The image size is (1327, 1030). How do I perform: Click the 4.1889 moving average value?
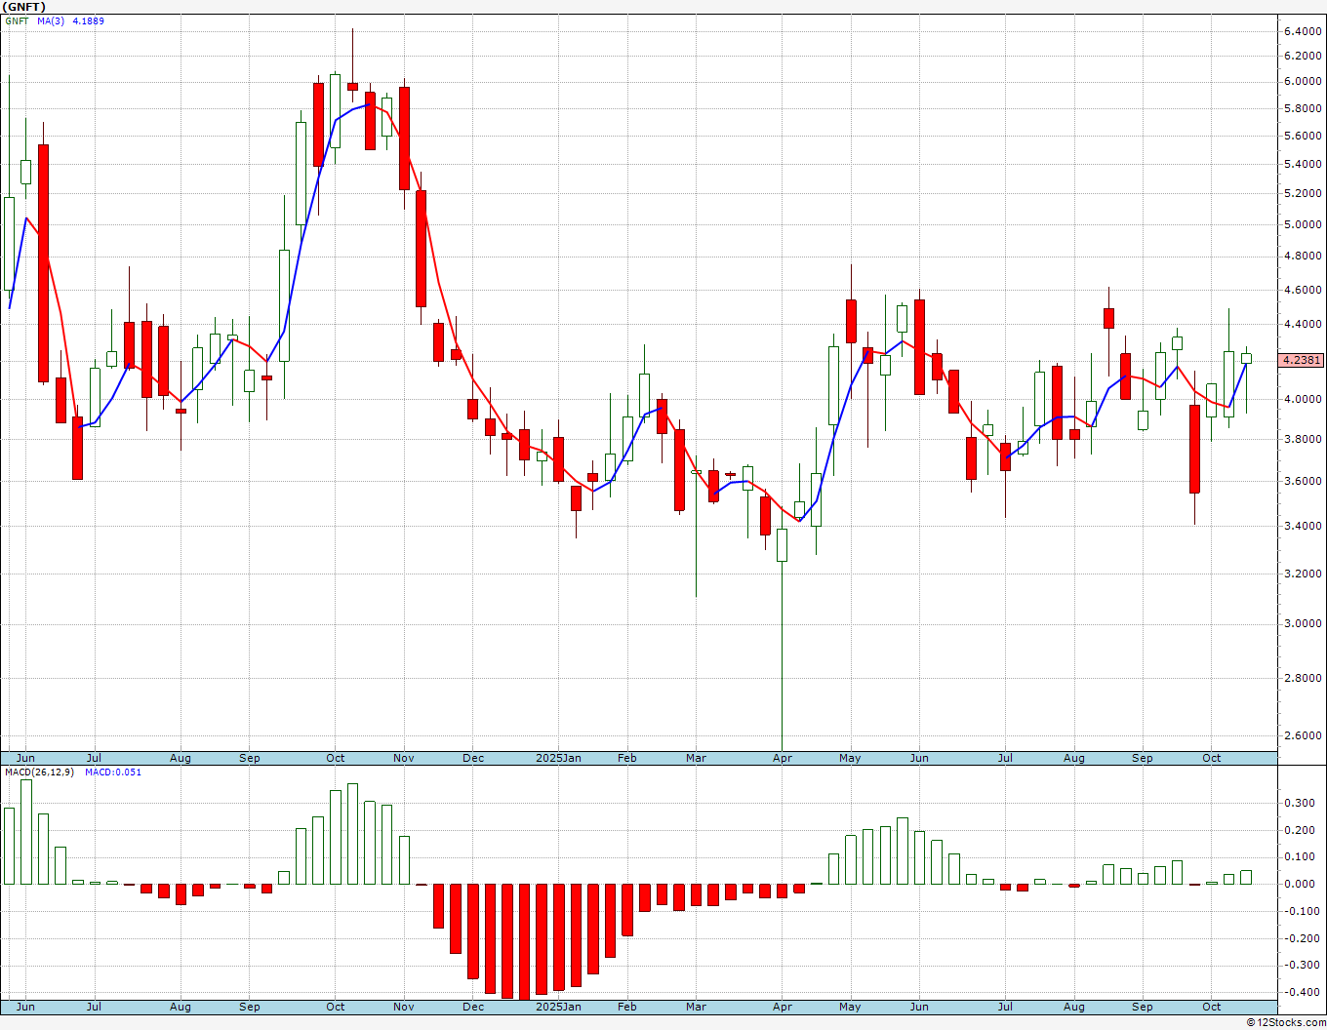coord(89,20)
